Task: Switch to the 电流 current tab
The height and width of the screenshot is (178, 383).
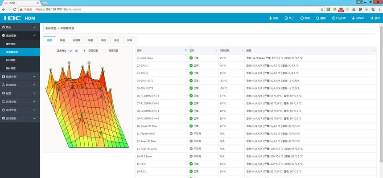Action: (x=103, y=40)
